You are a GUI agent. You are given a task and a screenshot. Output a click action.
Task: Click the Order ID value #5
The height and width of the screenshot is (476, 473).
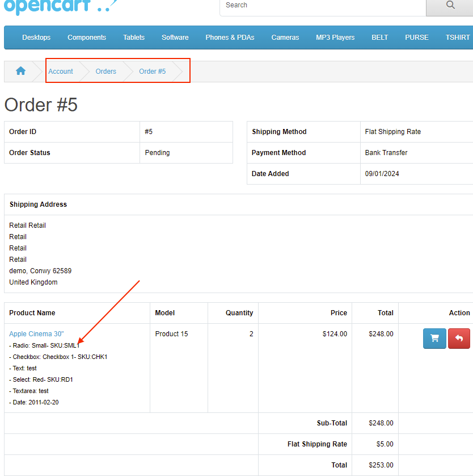(149, 132)
